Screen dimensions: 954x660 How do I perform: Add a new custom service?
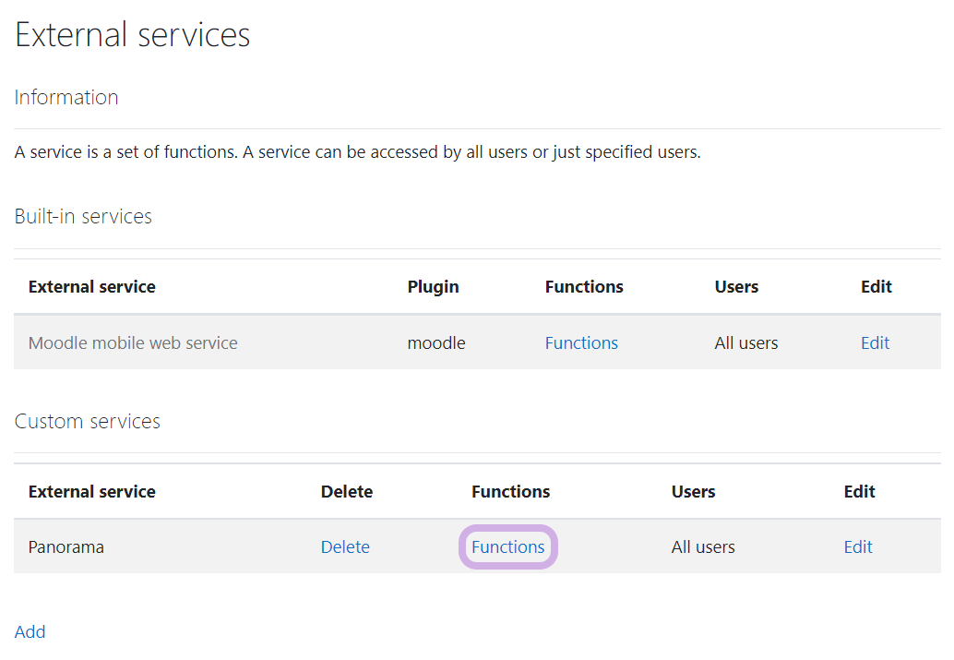(30, 632)
